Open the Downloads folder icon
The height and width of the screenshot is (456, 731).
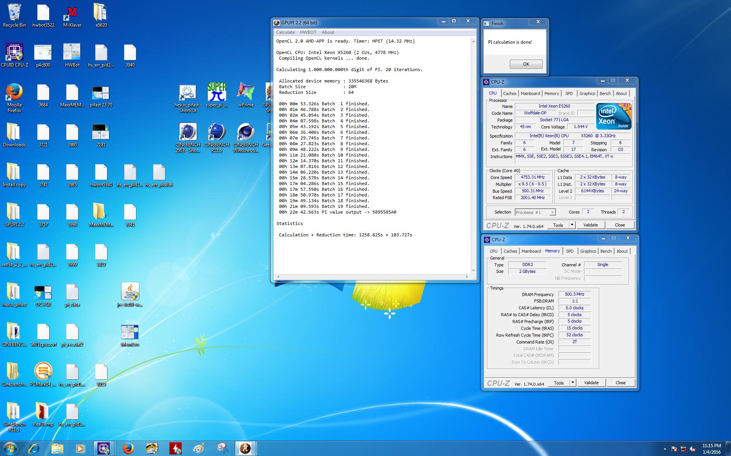pos(14,135)
